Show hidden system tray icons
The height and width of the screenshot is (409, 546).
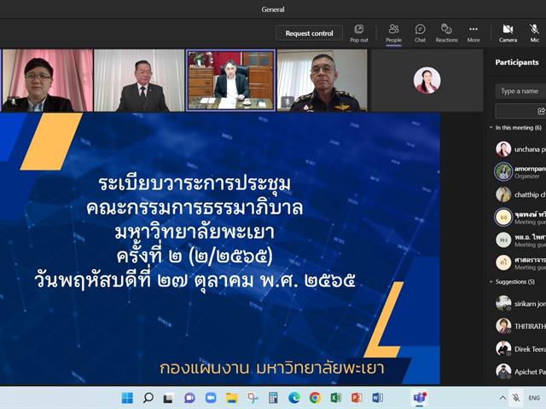502,398
